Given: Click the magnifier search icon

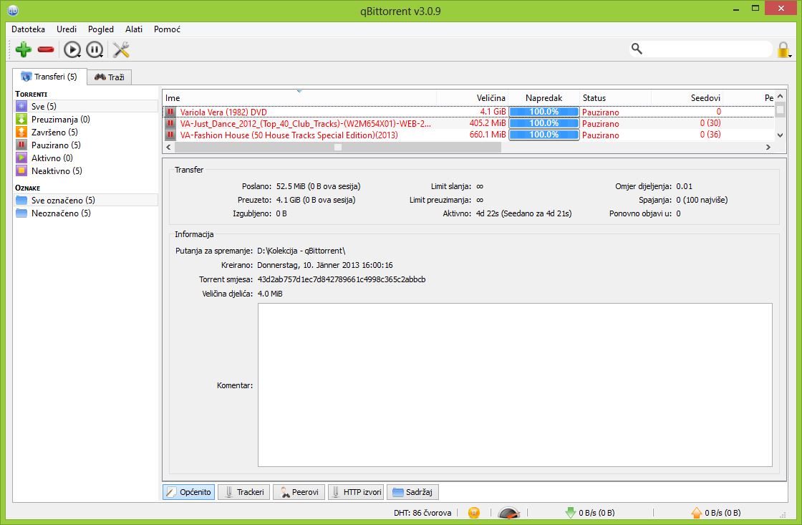Looking at the screenshot, I should click(637, 49).
